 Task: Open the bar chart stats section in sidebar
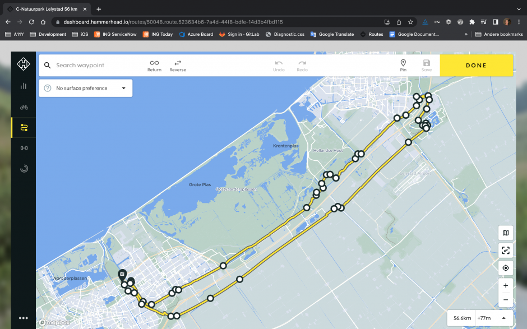pos(24,86)
